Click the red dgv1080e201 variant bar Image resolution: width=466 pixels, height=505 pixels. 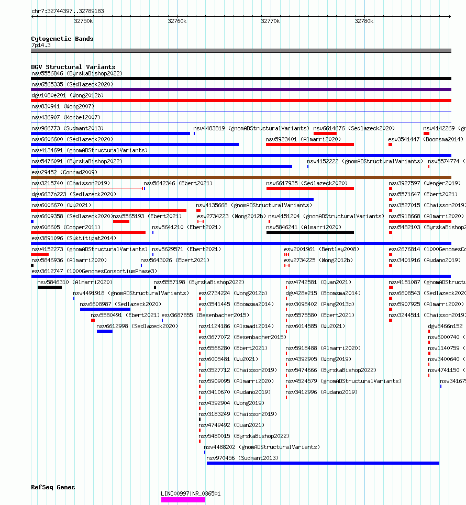pyautogui.click(x=241, y=100)
